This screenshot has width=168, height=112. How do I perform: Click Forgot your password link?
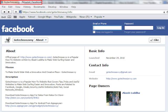coord(135,32)
